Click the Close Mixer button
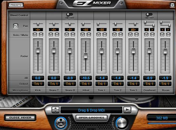 pyautogui.click(x=20, y=118)
